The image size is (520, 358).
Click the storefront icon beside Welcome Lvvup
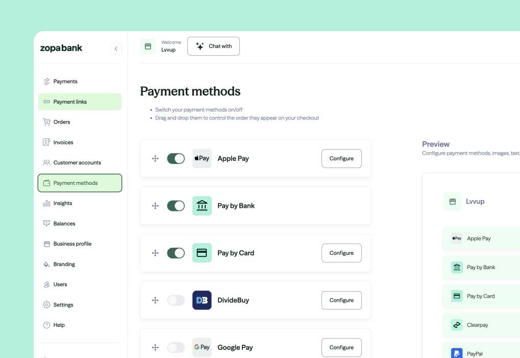tap(148, 46)
